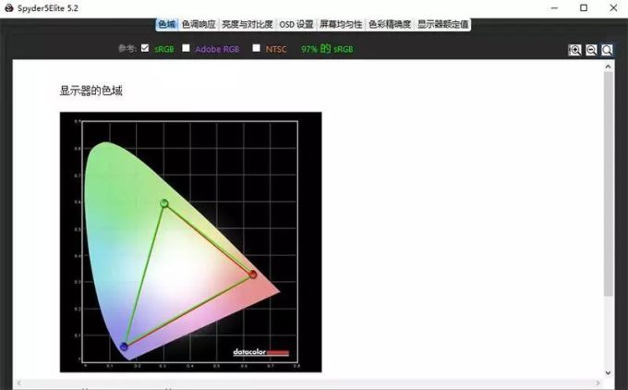Click the sRGB label text

[164, 49]
